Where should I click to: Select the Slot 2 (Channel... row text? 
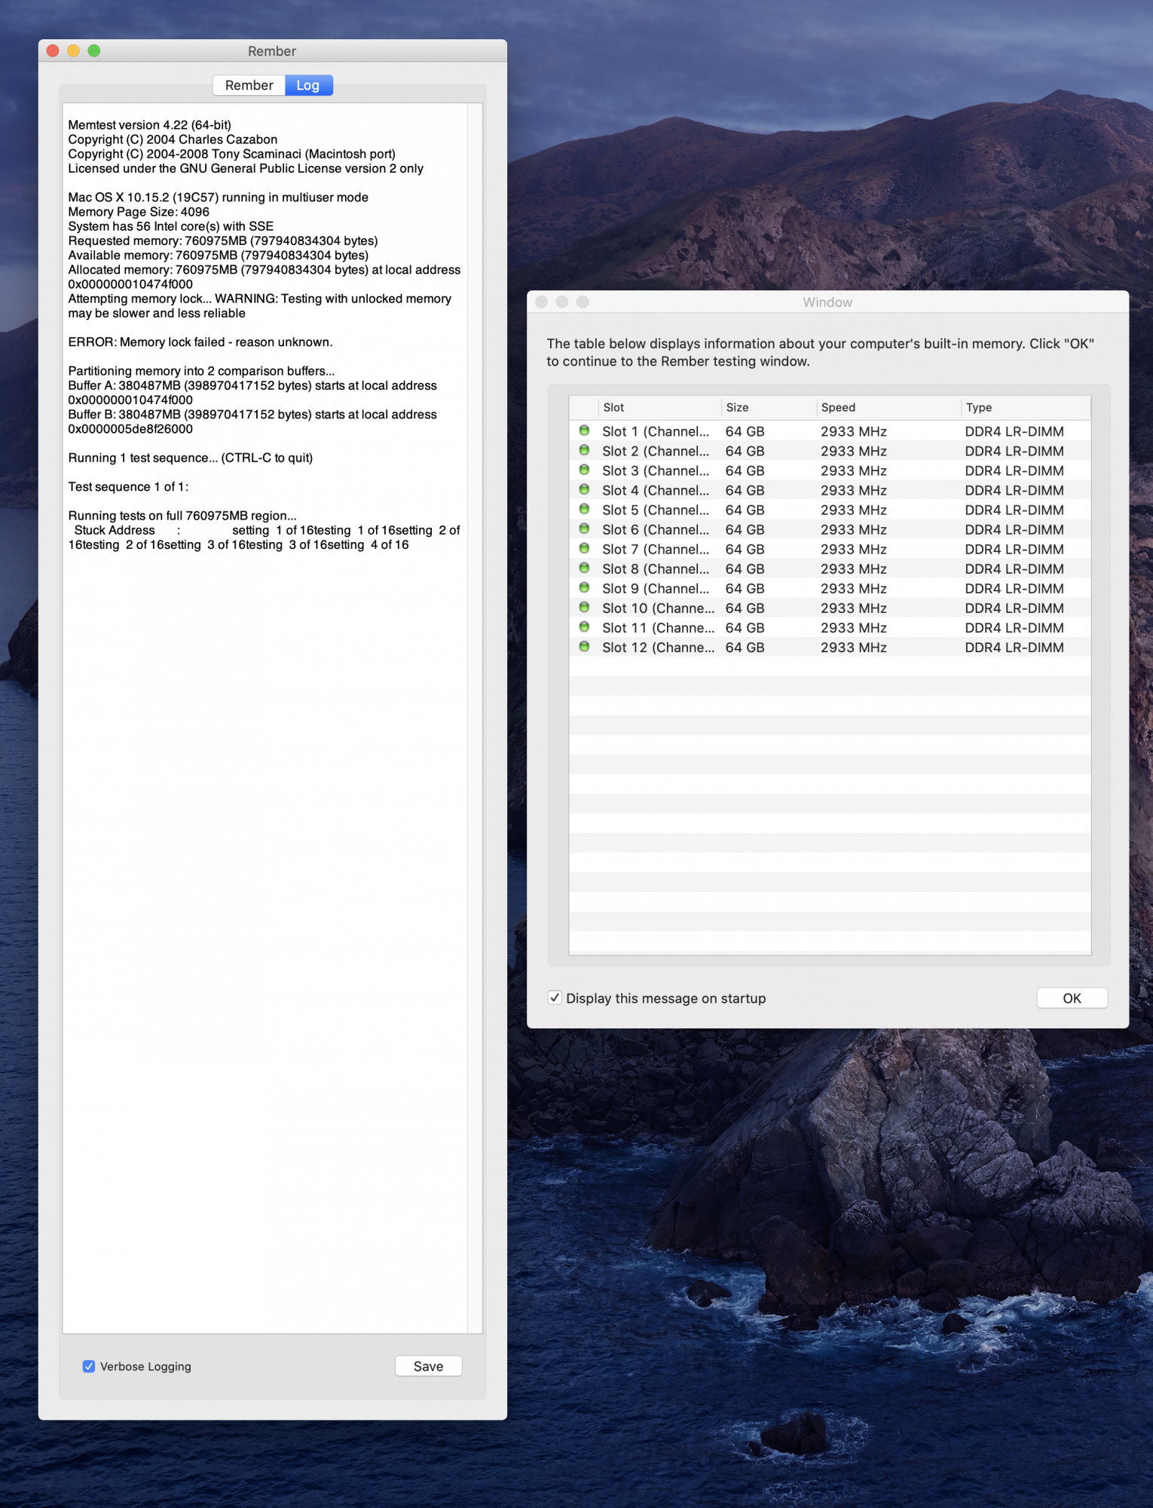click(656, 451)
